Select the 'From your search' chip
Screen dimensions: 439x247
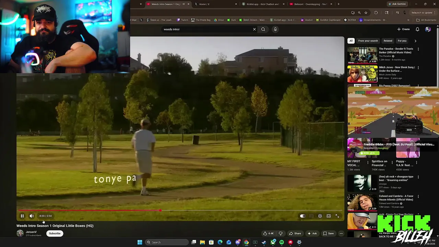pos(368,41)
